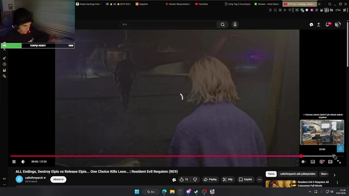The height and width of the screenshot is (196, 349).
Task: Click the magnifier search button
Action: (x=223, y=24)
